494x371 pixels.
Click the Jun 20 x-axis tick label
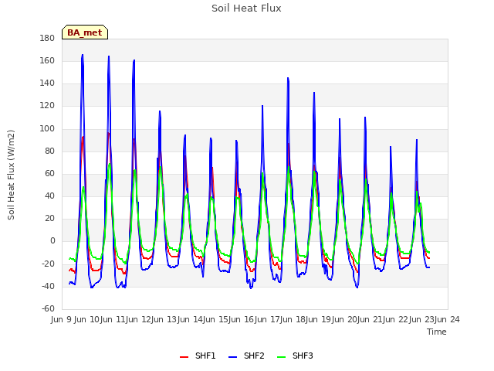343,319
